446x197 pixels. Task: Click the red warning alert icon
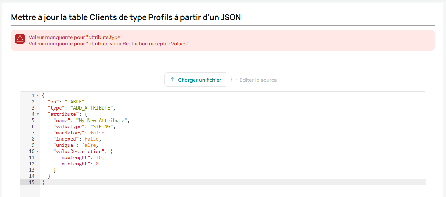coord(20,39)
